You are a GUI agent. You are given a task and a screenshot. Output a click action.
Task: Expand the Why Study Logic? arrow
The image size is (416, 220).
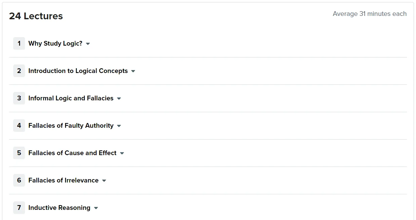point(88,44)
